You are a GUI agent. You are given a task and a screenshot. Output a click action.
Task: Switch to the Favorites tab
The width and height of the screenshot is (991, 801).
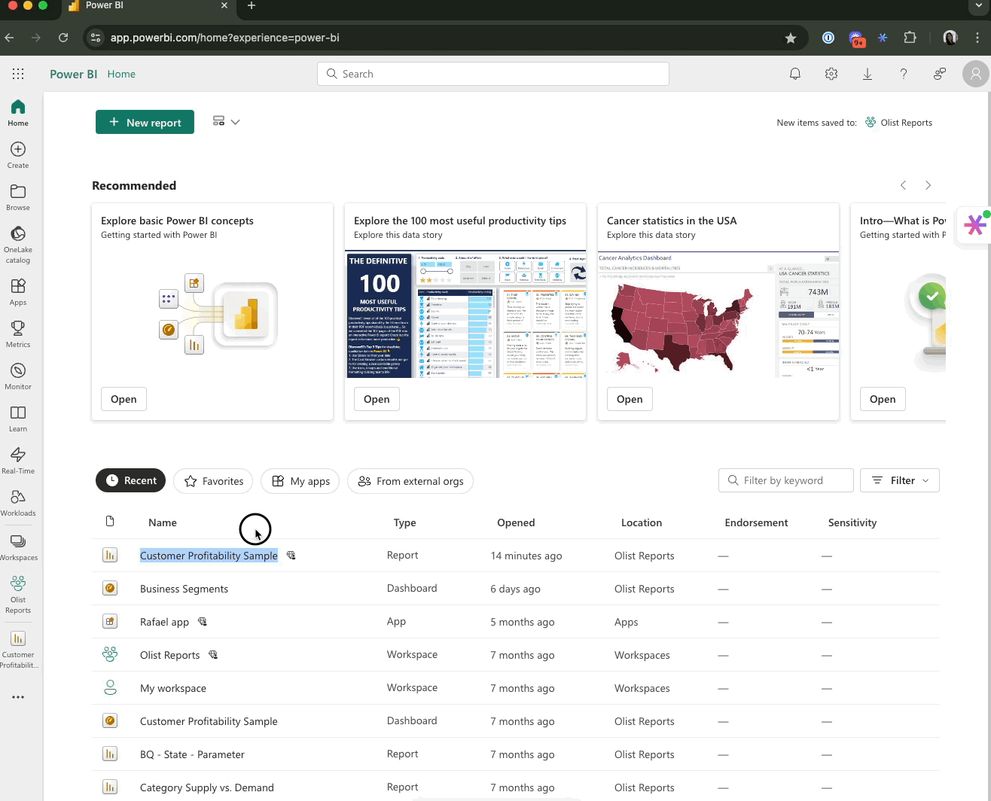(214, 481)
